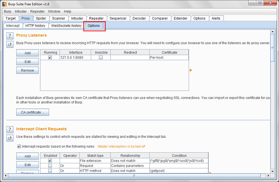279x182 pixels.
Task: Open the Burp menu
Action: [x=8, y=11]
